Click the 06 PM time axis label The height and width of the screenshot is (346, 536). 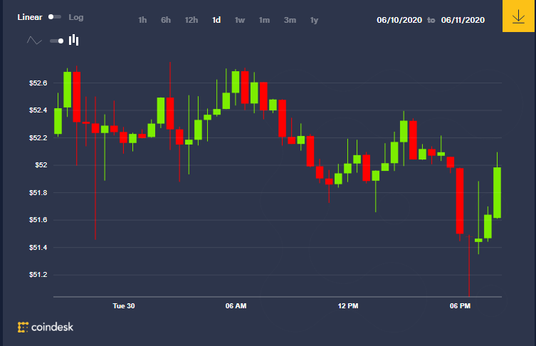pyautogui.click(x=460, y=306)
